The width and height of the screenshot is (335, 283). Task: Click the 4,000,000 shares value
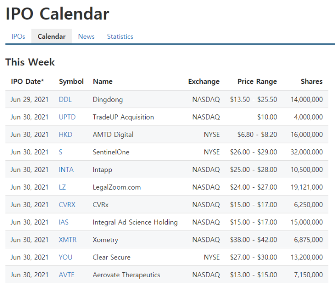coord(308,117)
